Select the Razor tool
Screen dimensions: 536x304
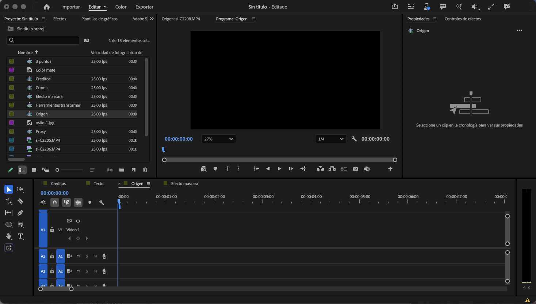(x=20, y=201)
